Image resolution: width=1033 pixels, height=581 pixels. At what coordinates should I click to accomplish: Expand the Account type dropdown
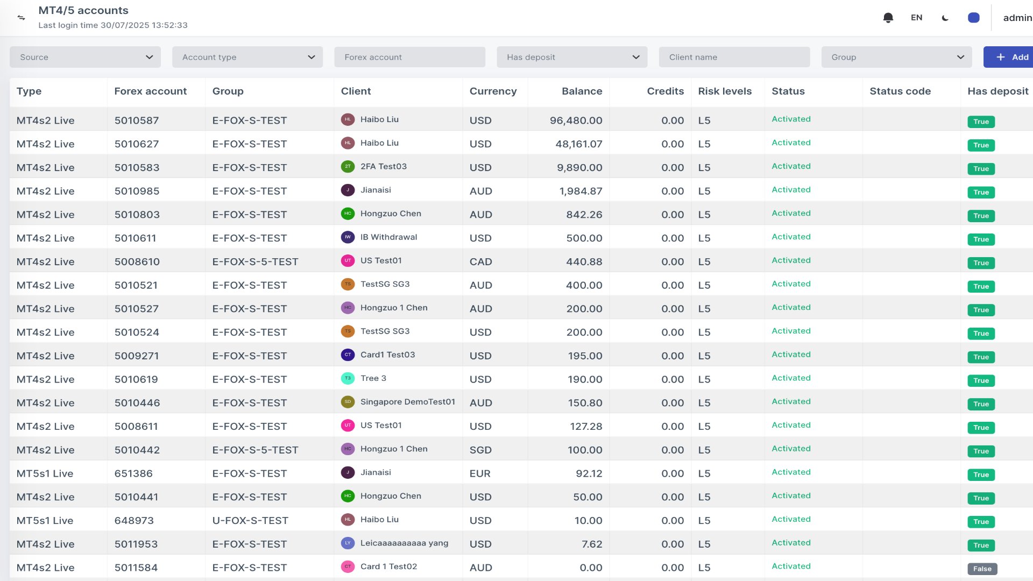pos(247,57)
